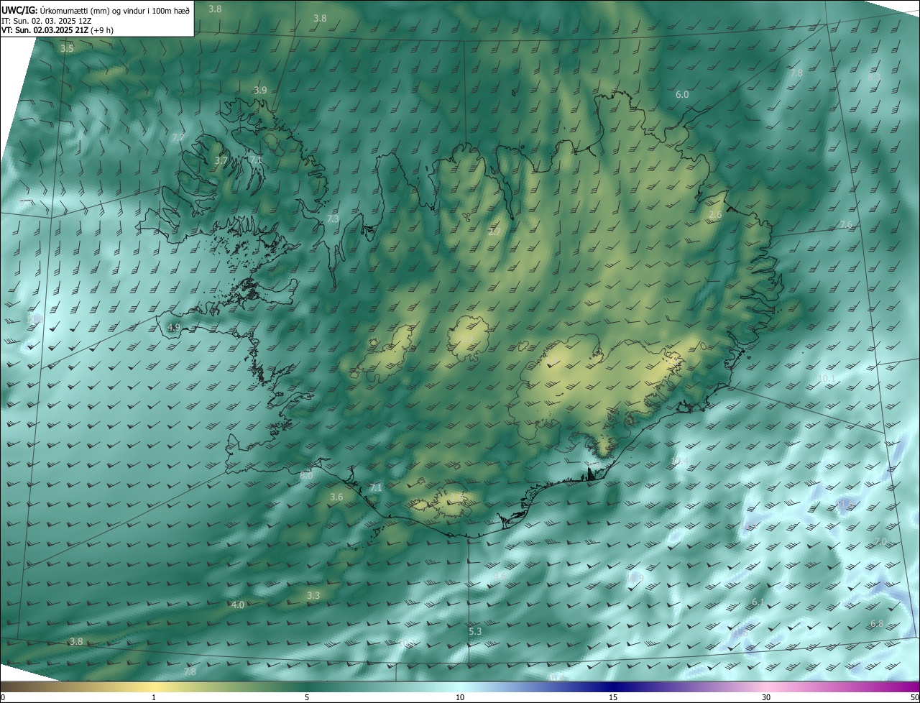
Task: Click the 7.3 value label on the map
Action: (333, 219)
